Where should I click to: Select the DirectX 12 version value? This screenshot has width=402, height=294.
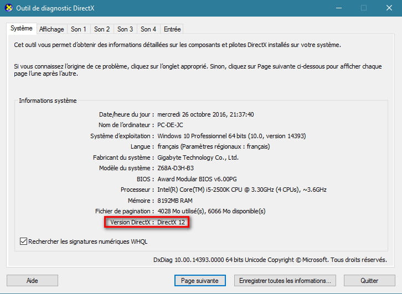coord(171,222)
